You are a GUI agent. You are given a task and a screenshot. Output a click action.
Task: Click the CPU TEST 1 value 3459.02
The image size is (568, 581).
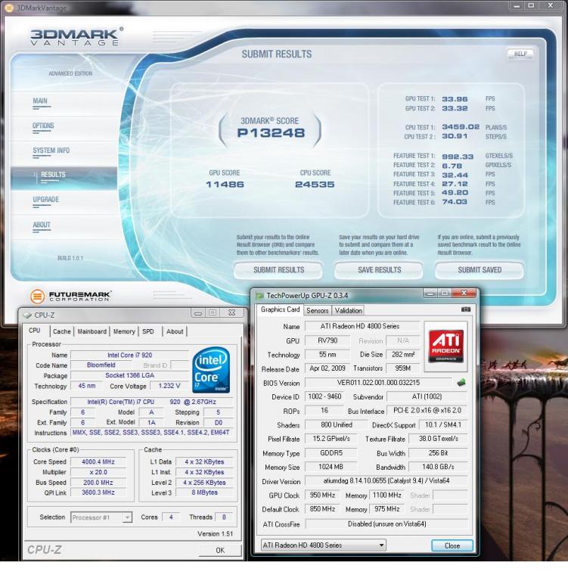pos(461,127)
